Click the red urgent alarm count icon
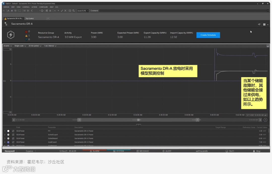The image size is (272, 174). click(x=26, y=31)
